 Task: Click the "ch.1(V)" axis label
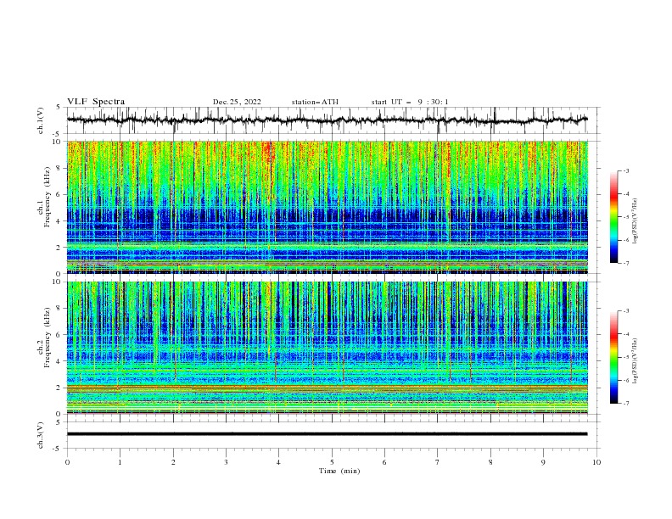[x=41, y=120]
